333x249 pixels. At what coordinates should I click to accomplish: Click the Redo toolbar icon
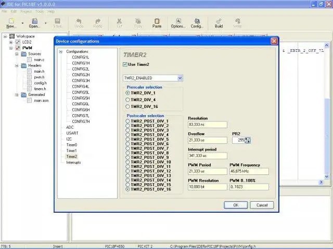coord(98,21)
